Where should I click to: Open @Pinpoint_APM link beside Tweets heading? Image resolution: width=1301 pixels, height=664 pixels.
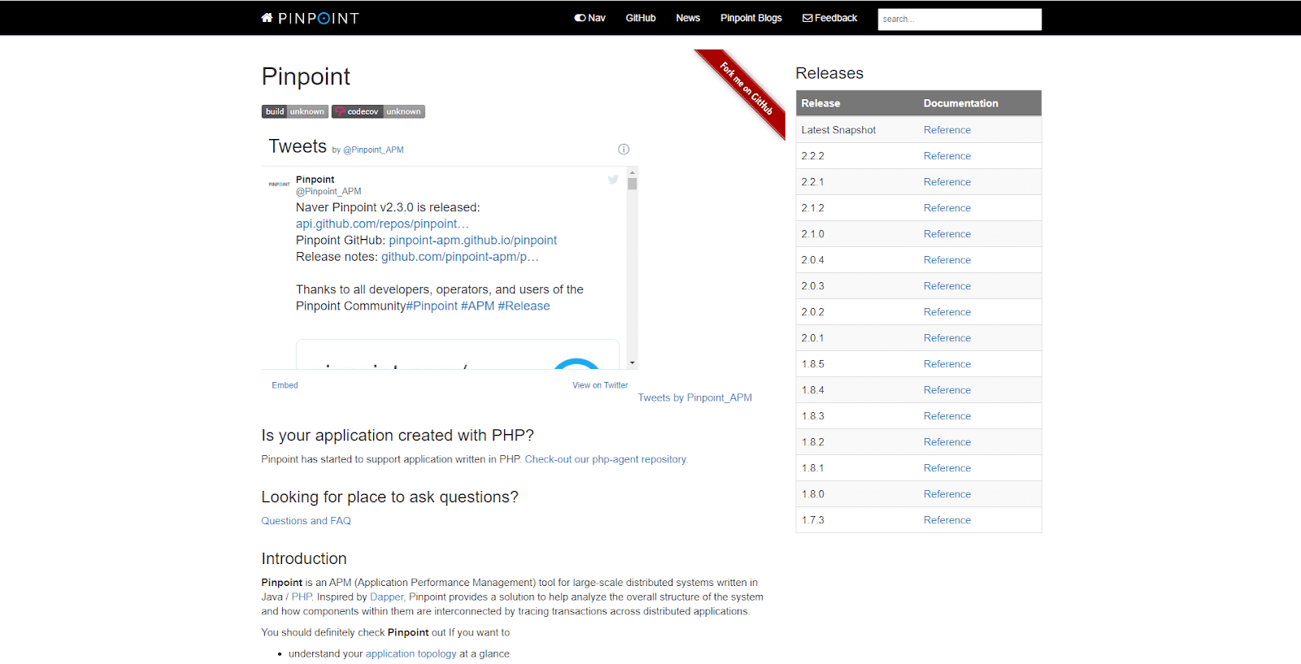coord(373,150)
